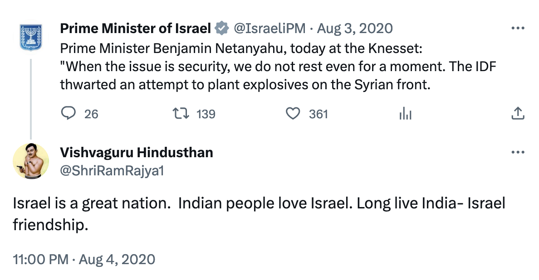Click the 11:00 PM · Aug 4, 2020 timestamp

pyautogui.click(x=84, y=260)
